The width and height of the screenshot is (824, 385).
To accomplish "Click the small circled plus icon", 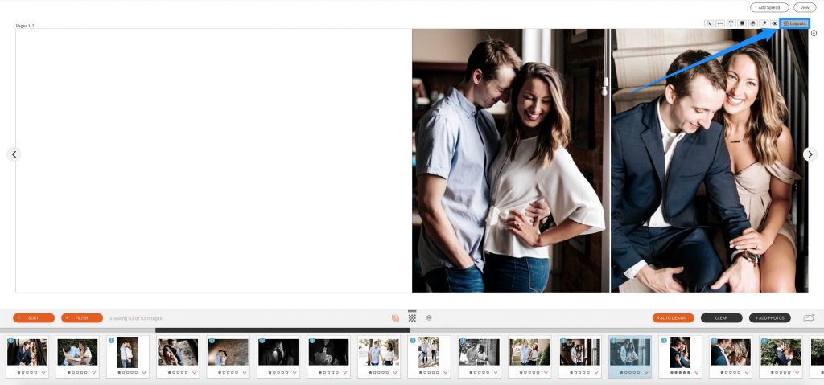I will (x=814, y=33).
